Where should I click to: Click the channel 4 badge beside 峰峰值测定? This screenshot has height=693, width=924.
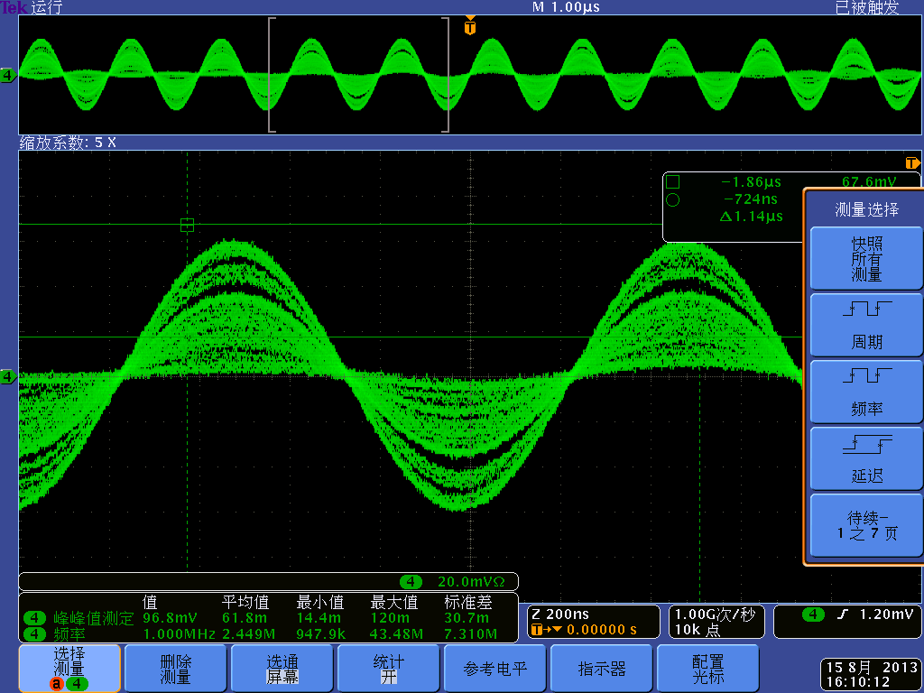tap(35, 617)
